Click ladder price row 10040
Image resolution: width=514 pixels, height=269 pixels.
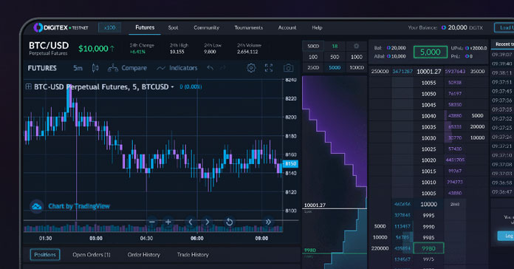tap(429, 116)
